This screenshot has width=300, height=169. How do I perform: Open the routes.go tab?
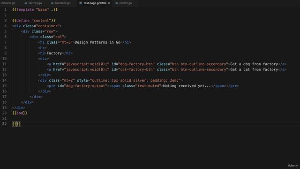pyautogui.click(x=126, y=3)
